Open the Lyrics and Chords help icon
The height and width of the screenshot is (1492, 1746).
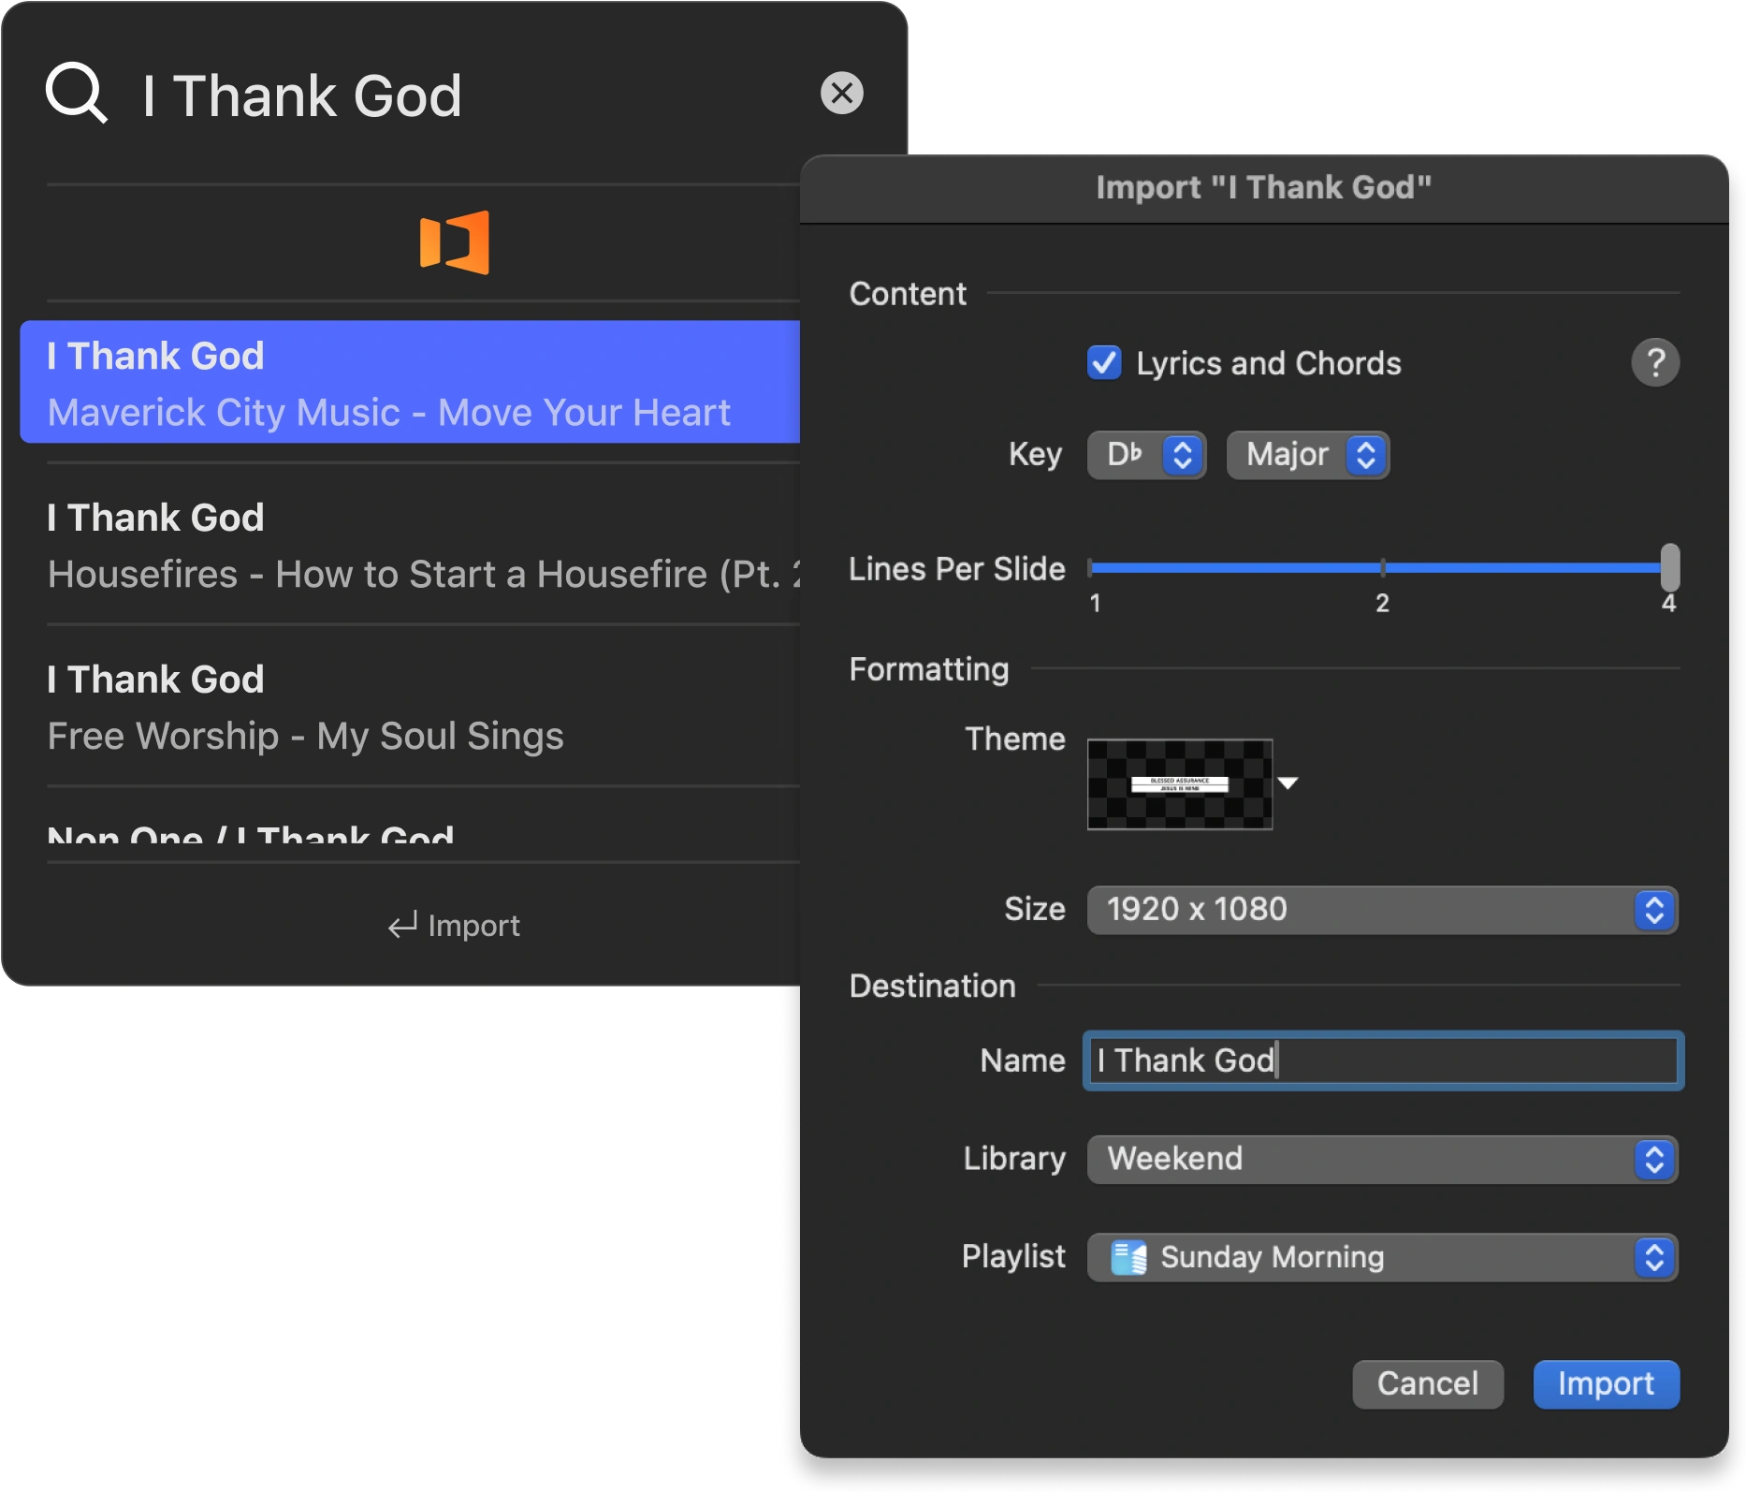1656,363
